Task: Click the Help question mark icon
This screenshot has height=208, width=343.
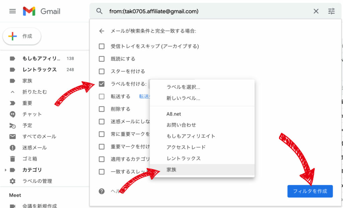Action: 101,191
